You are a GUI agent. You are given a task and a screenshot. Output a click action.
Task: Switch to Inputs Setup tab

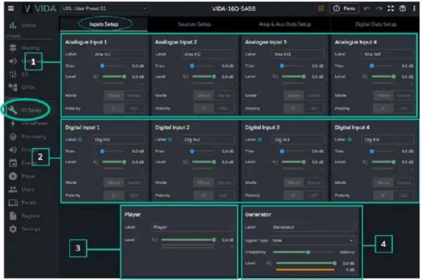tap(104, 24)
